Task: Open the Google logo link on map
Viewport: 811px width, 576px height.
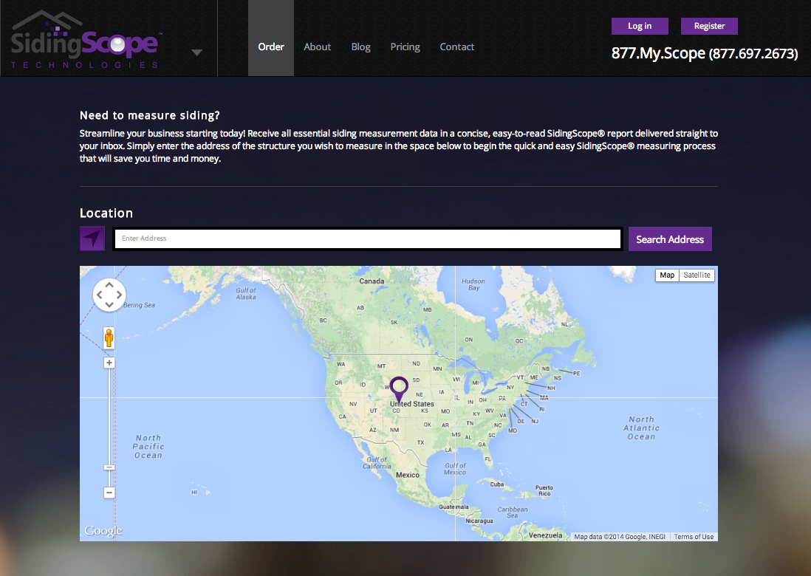Action: click(x=103, y=530)
